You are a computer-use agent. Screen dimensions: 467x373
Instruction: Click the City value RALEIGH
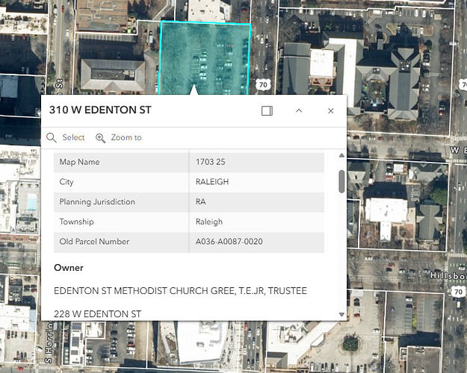pos(212,182)
